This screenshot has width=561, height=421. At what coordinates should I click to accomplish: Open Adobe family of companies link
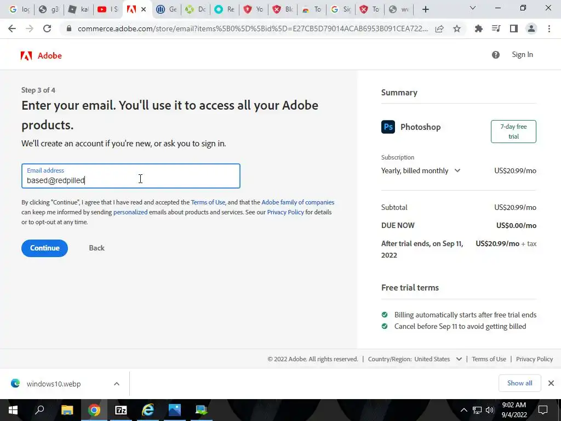298,202
